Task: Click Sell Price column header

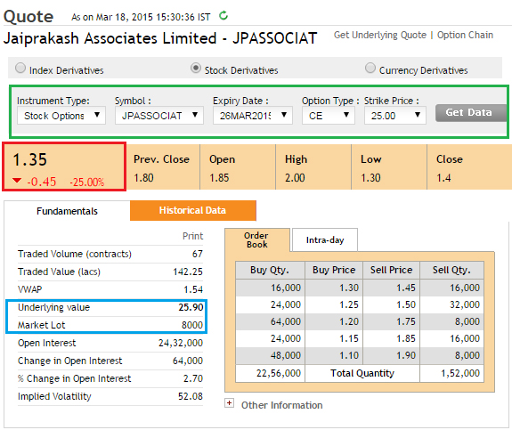Action: pos(391,270)
